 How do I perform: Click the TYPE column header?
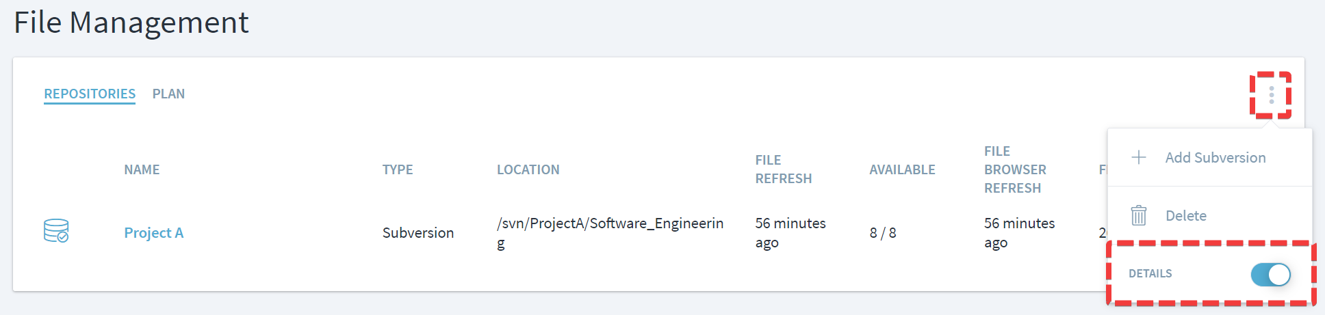(398, 169)
